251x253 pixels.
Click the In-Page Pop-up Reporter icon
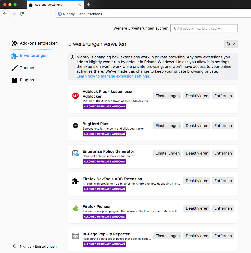(x=76, y=236)
